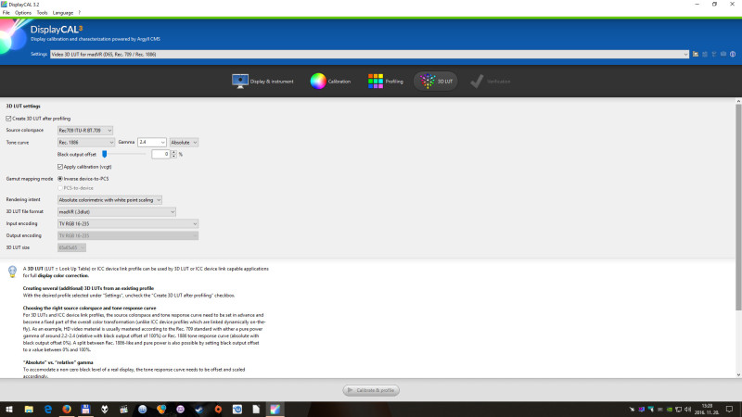The height and width of the screenshot is (417, 742).
Task: Click the floppy disk app in the taskbar
Action: [x=85, y=410]
